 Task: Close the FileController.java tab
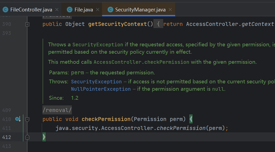tap(57, 10)
